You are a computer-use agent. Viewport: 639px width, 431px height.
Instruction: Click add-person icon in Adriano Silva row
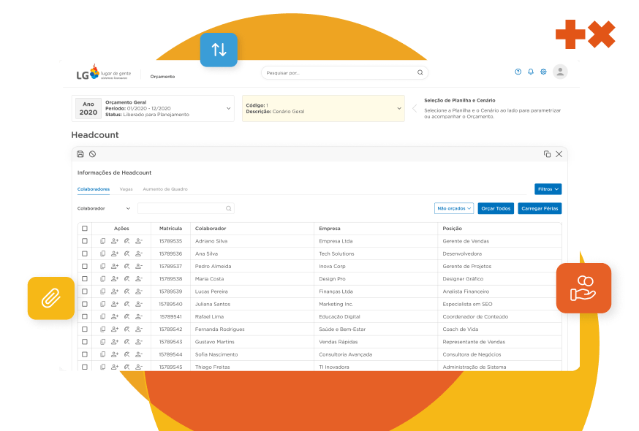click(115, 241)
